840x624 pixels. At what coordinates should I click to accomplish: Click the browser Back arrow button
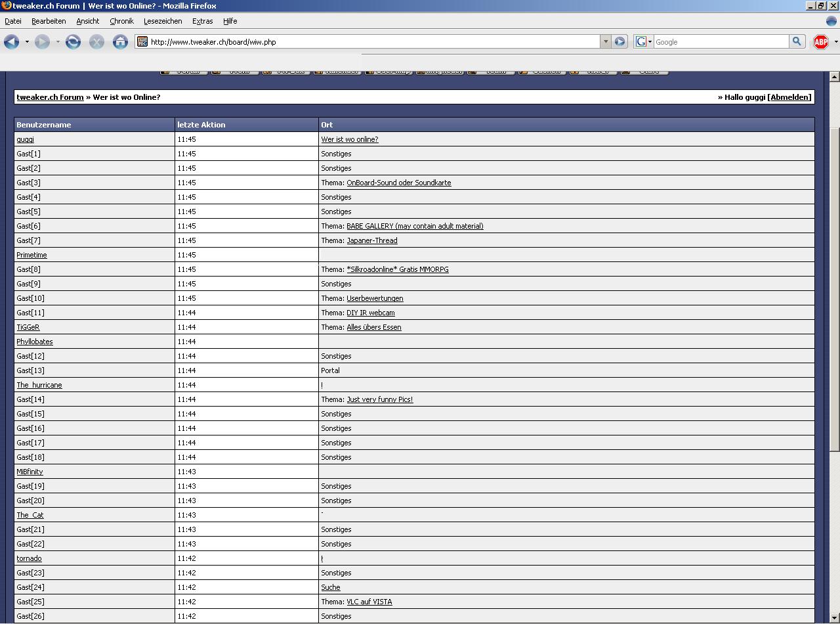pyautogui.click(x=11, y=42)
